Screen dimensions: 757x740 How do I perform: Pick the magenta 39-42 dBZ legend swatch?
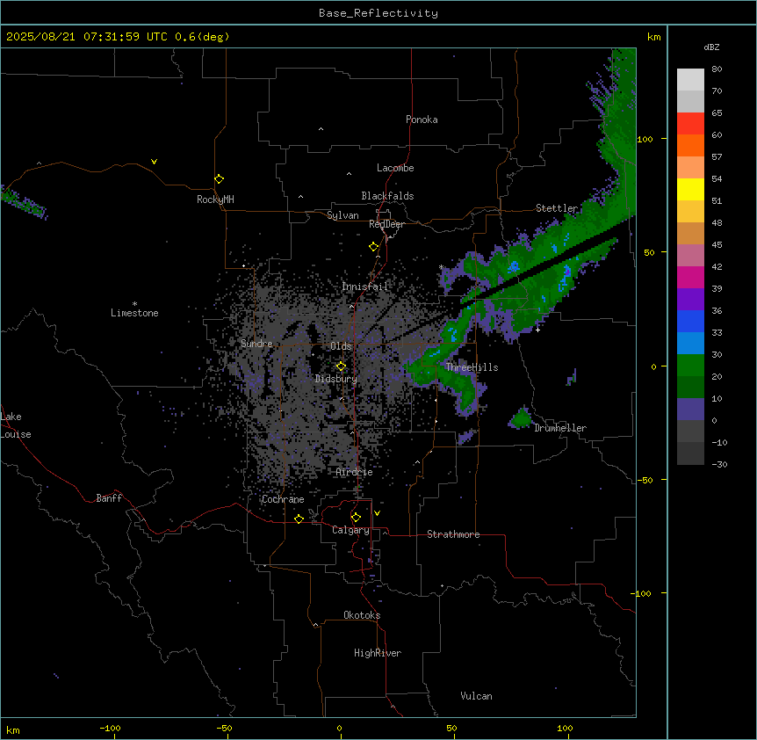point(690,277)
